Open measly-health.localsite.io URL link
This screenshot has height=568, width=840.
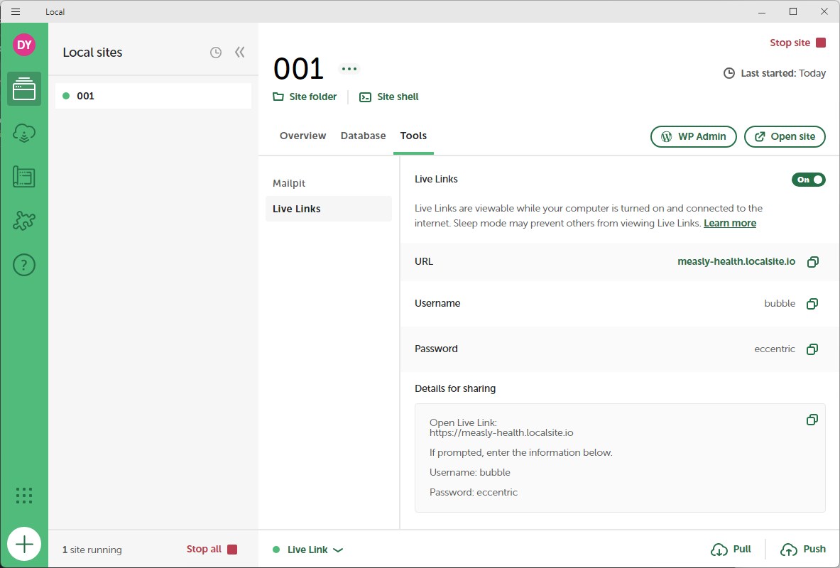(736, 261)
